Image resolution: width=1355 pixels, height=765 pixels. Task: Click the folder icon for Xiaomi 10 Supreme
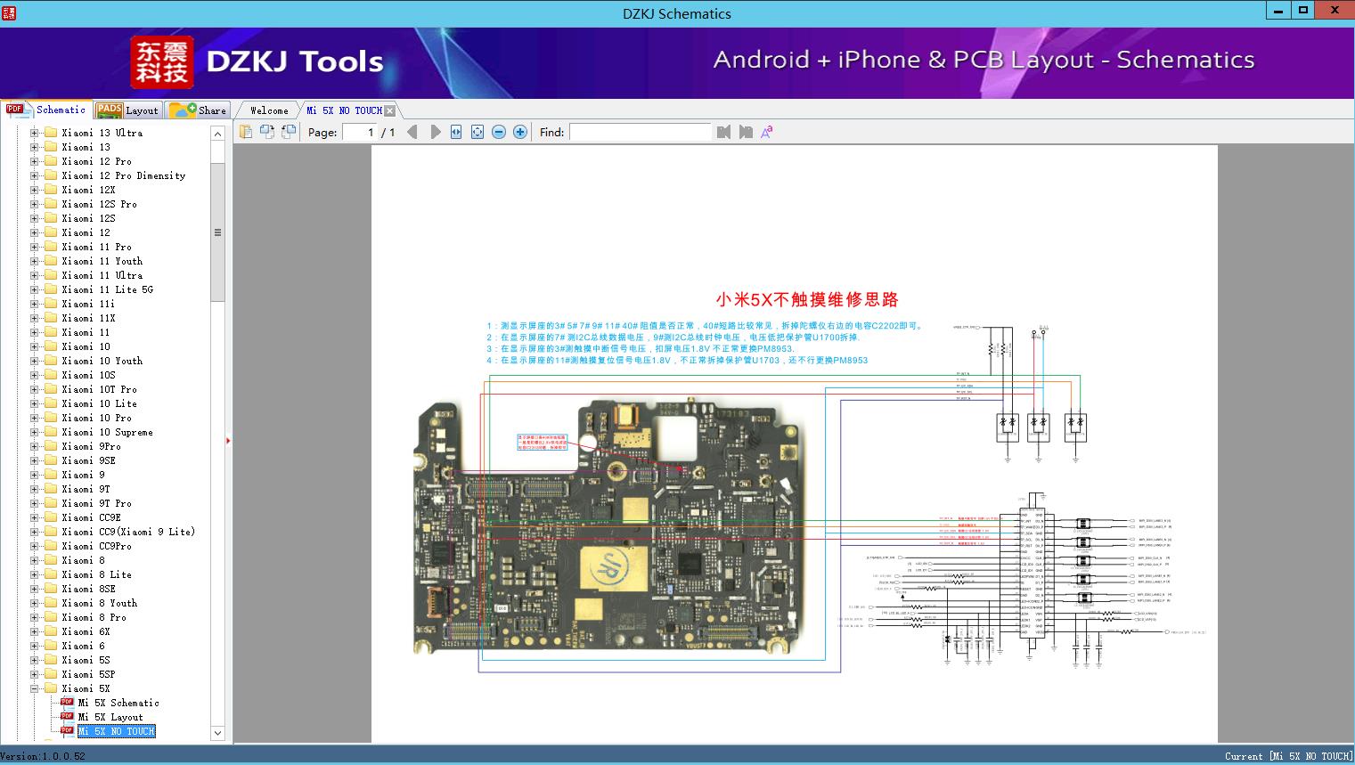(x=51, y=432)
